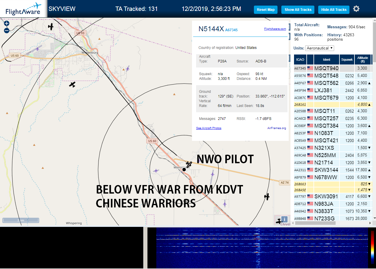This screenshot has width=376, height=269.
Task: Click the Reset Map button
Action: [x=266, y=10]
